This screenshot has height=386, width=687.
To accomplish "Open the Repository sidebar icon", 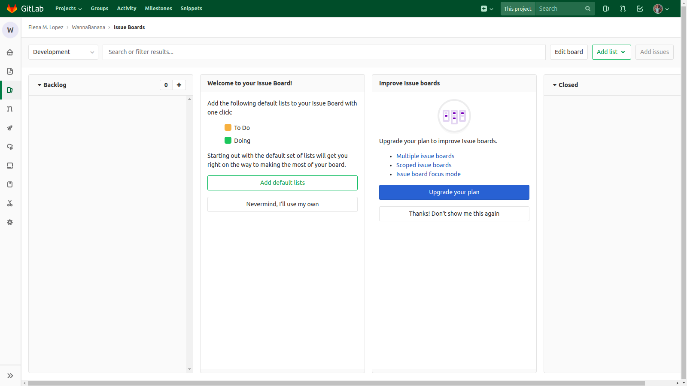I will tap(10, 71).
